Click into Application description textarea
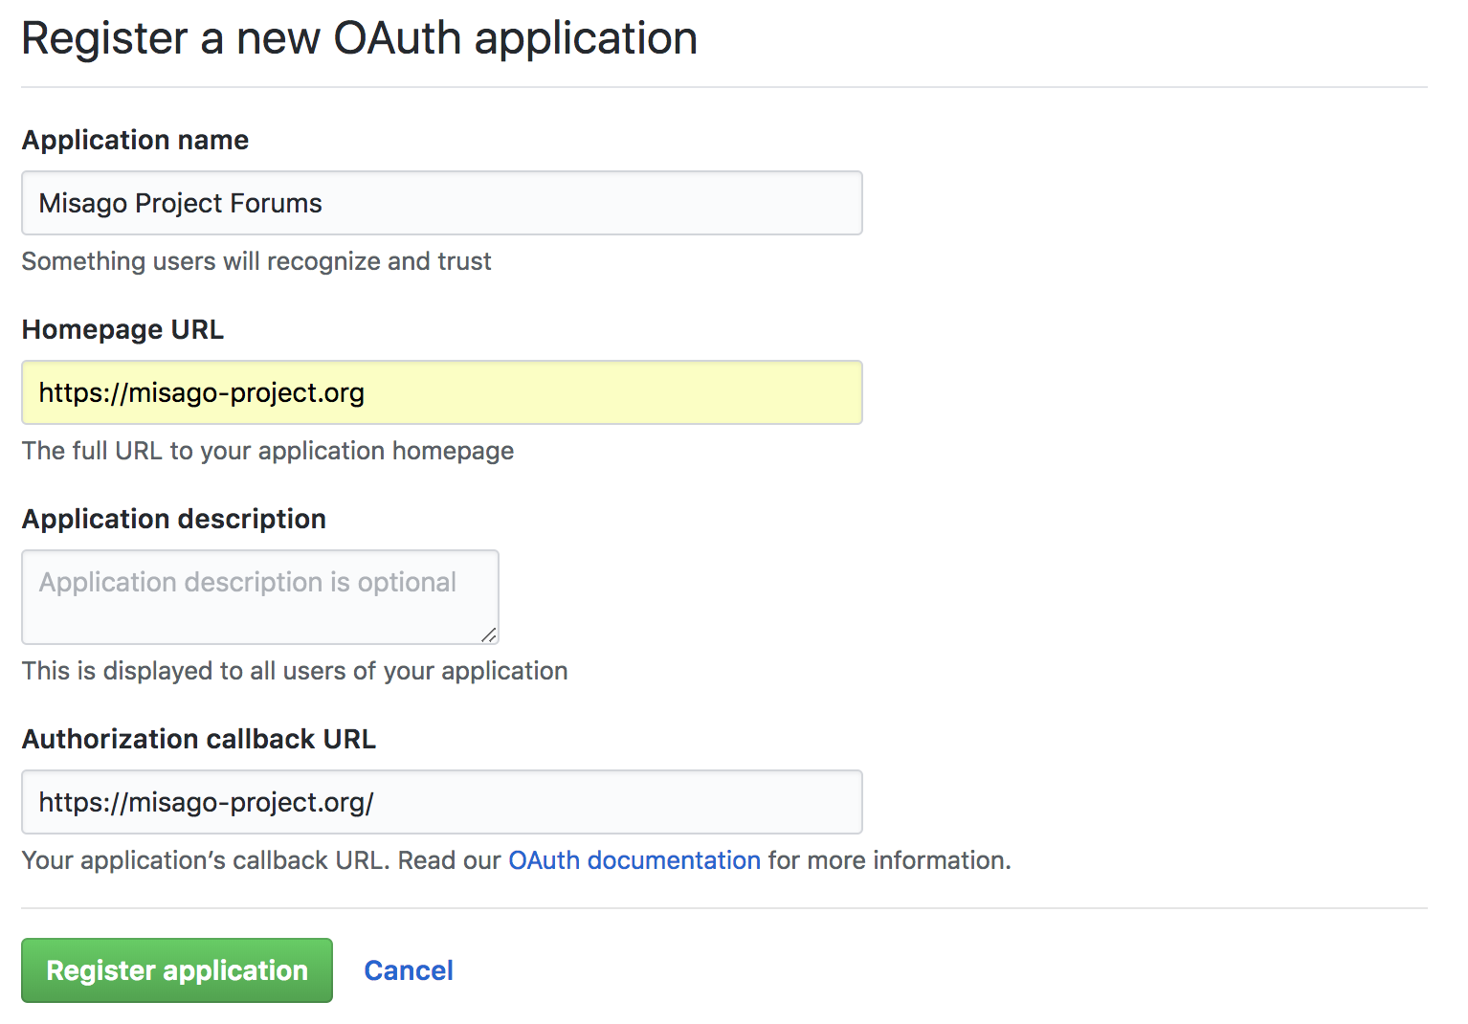This screenshot has height=1024, width=1468. click(x=260, y=597)
